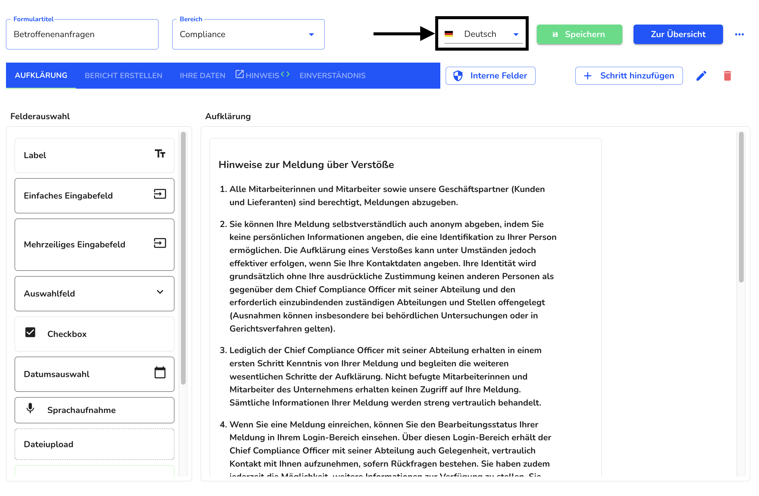Click the calendar icon on Datumsauswahl
Viewport: 759px width, 496px height.
tap(160, 372)
